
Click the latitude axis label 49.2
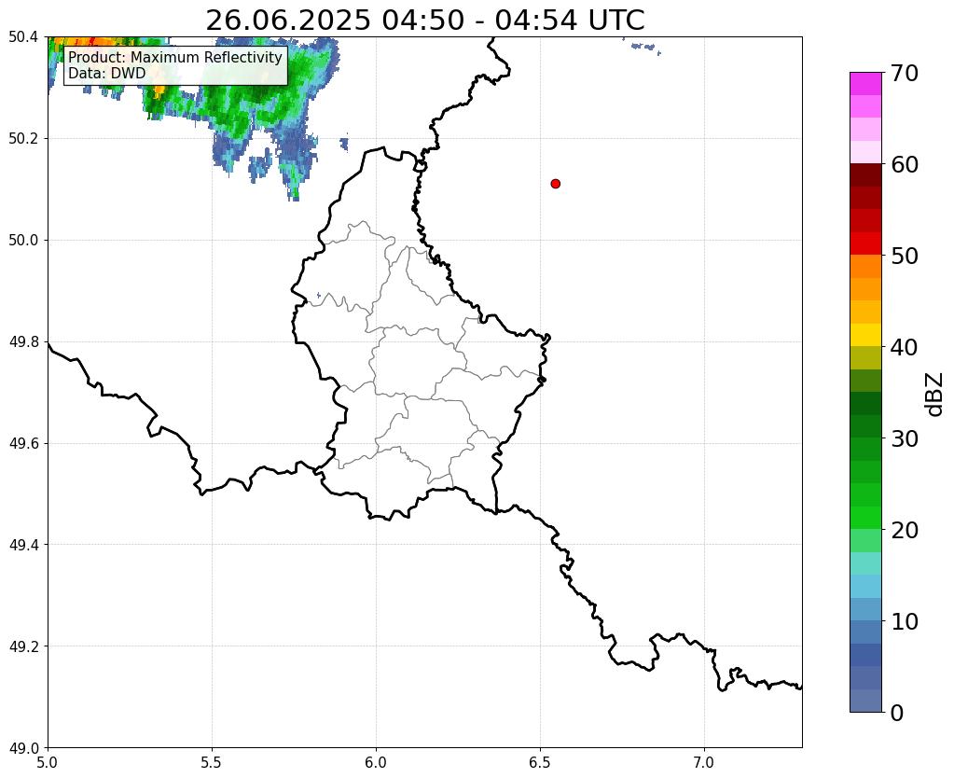23,646
